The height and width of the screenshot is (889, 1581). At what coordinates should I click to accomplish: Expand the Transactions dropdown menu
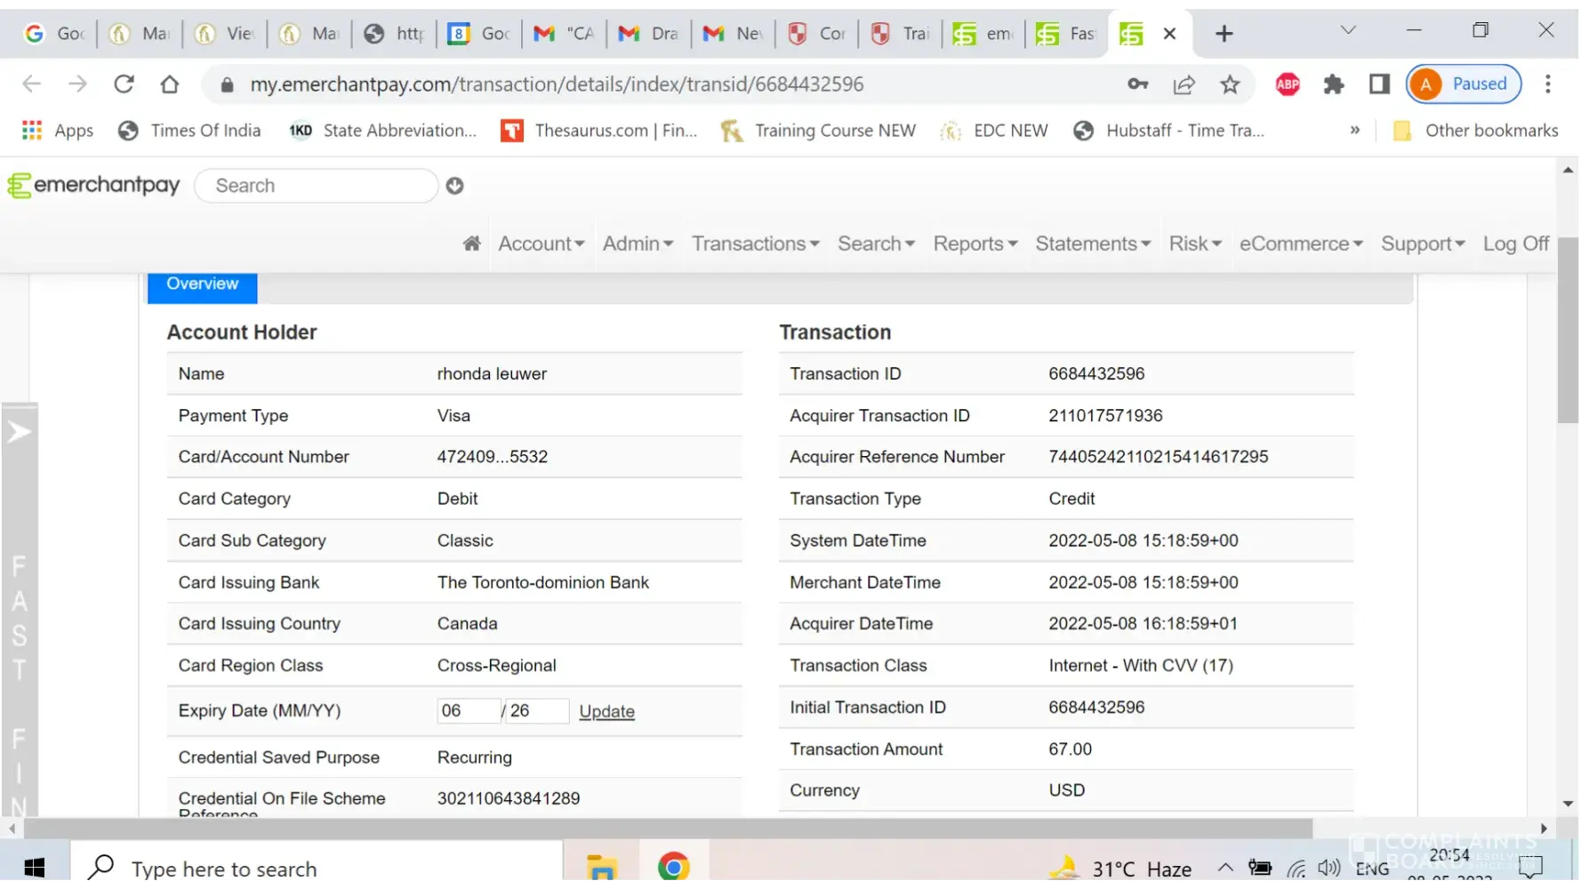click(x=755, y=244)
